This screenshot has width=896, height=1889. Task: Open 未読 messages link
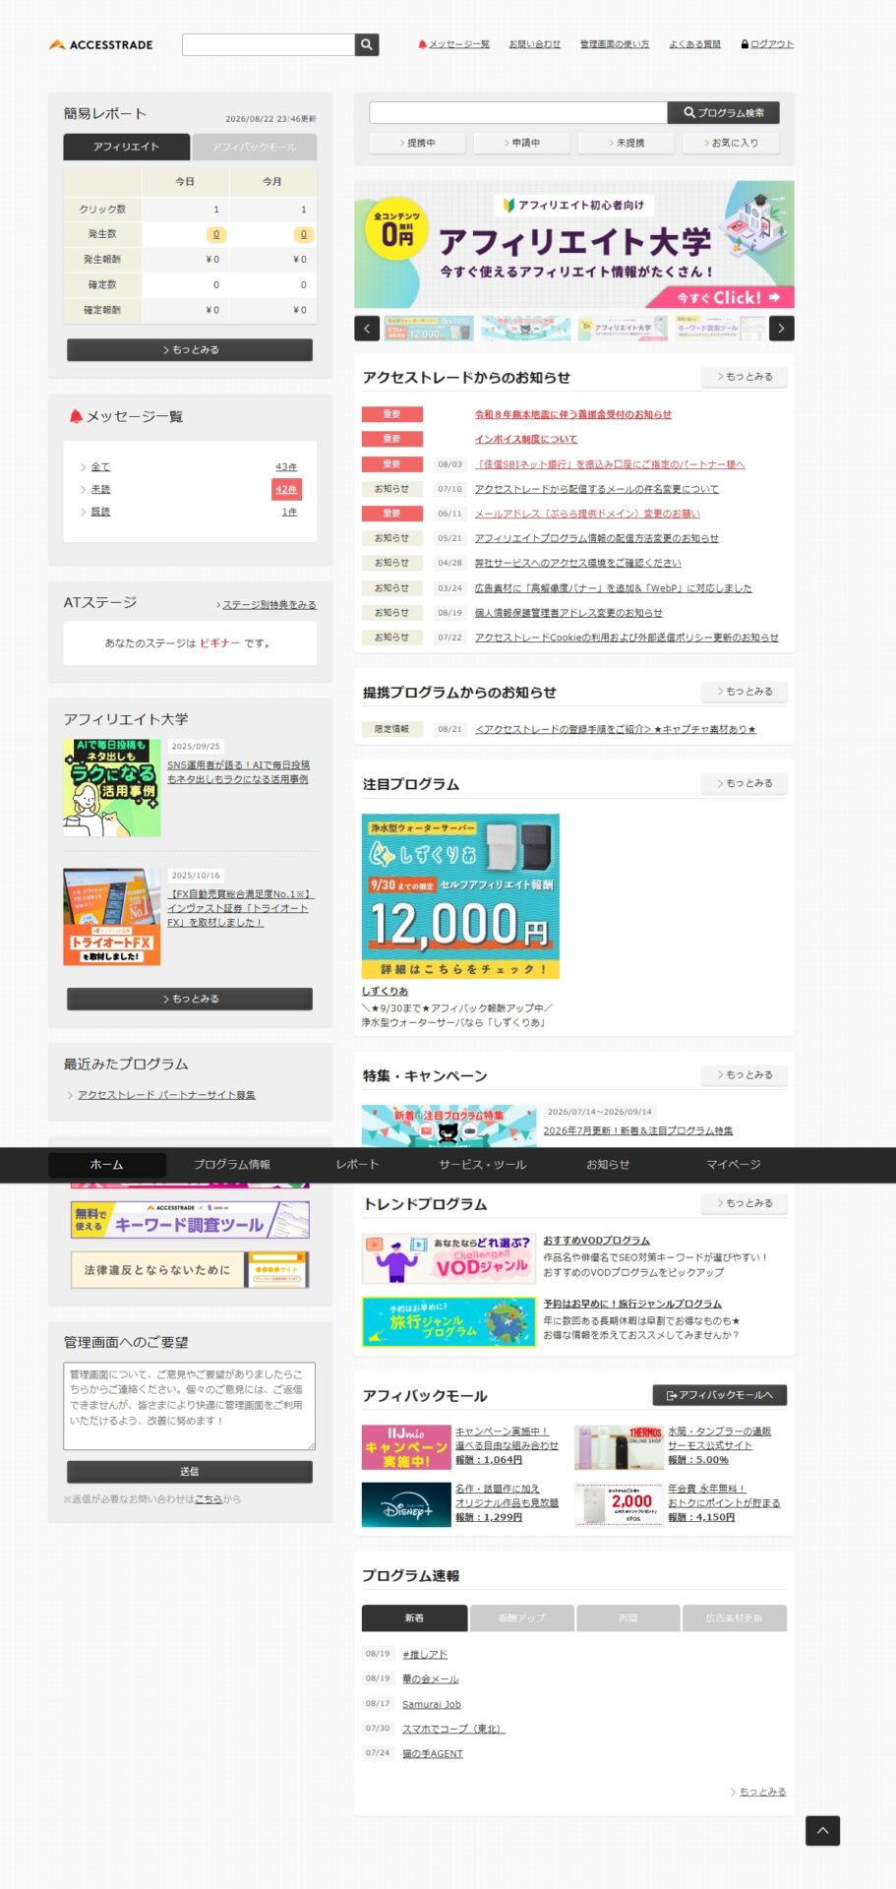[x=100, y=489]
